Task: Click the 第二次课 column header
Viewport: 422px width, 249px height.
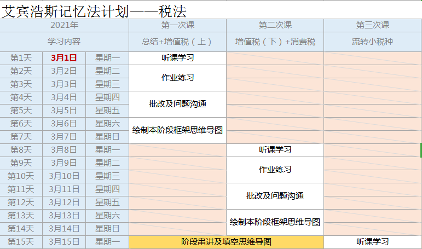Action: [275, 25]
